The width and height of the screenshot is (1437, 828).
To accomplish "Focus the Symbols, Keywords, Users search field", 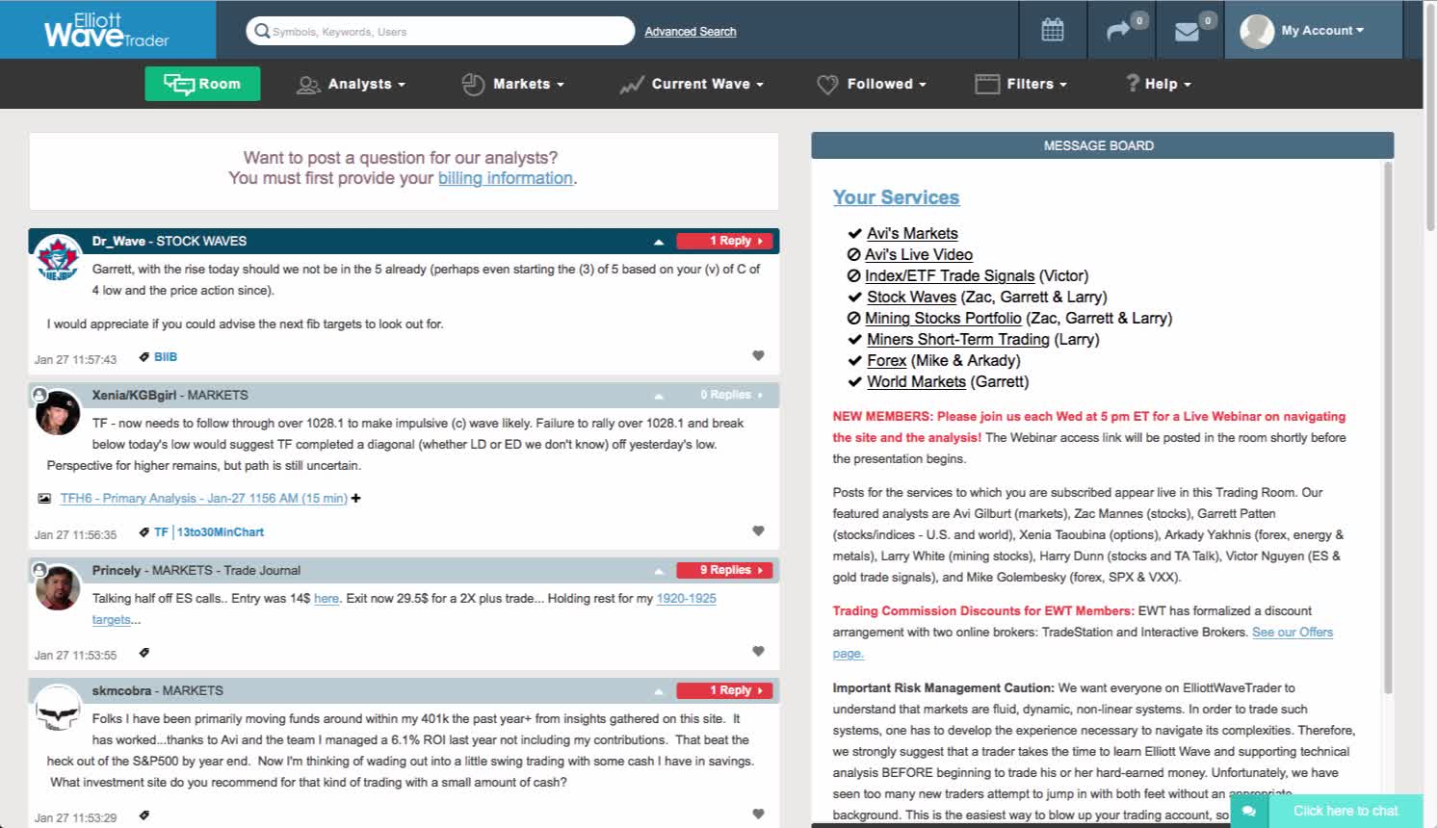I will coord(441,31).
